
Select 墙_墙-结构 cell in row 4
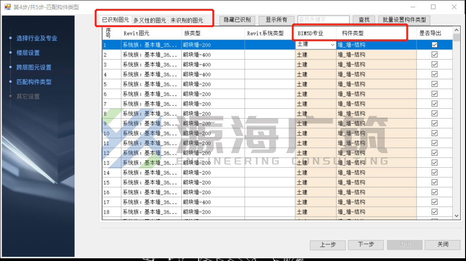pyautogui.click(x=376, y=75)
